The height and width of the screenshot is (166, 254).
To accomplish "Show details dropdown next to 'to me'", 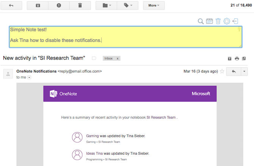I will [x=29, y=77].
